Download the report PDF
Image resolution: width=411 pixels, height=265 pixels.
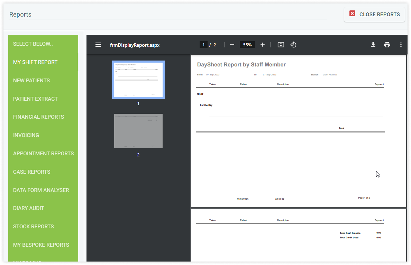point(373,45)
